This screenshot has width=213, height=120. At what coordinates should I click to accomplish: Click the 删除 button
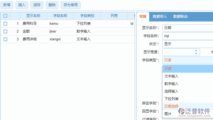coord(52,5)
